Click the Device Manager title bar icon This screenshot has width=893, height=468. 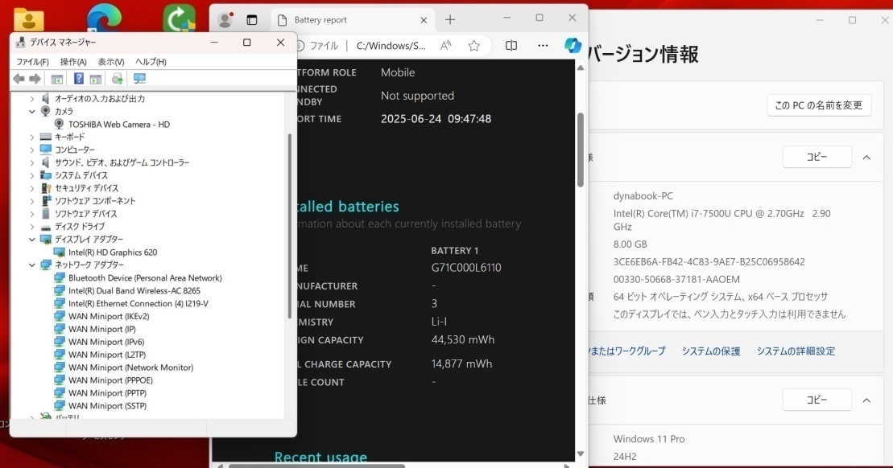[20, 42]
